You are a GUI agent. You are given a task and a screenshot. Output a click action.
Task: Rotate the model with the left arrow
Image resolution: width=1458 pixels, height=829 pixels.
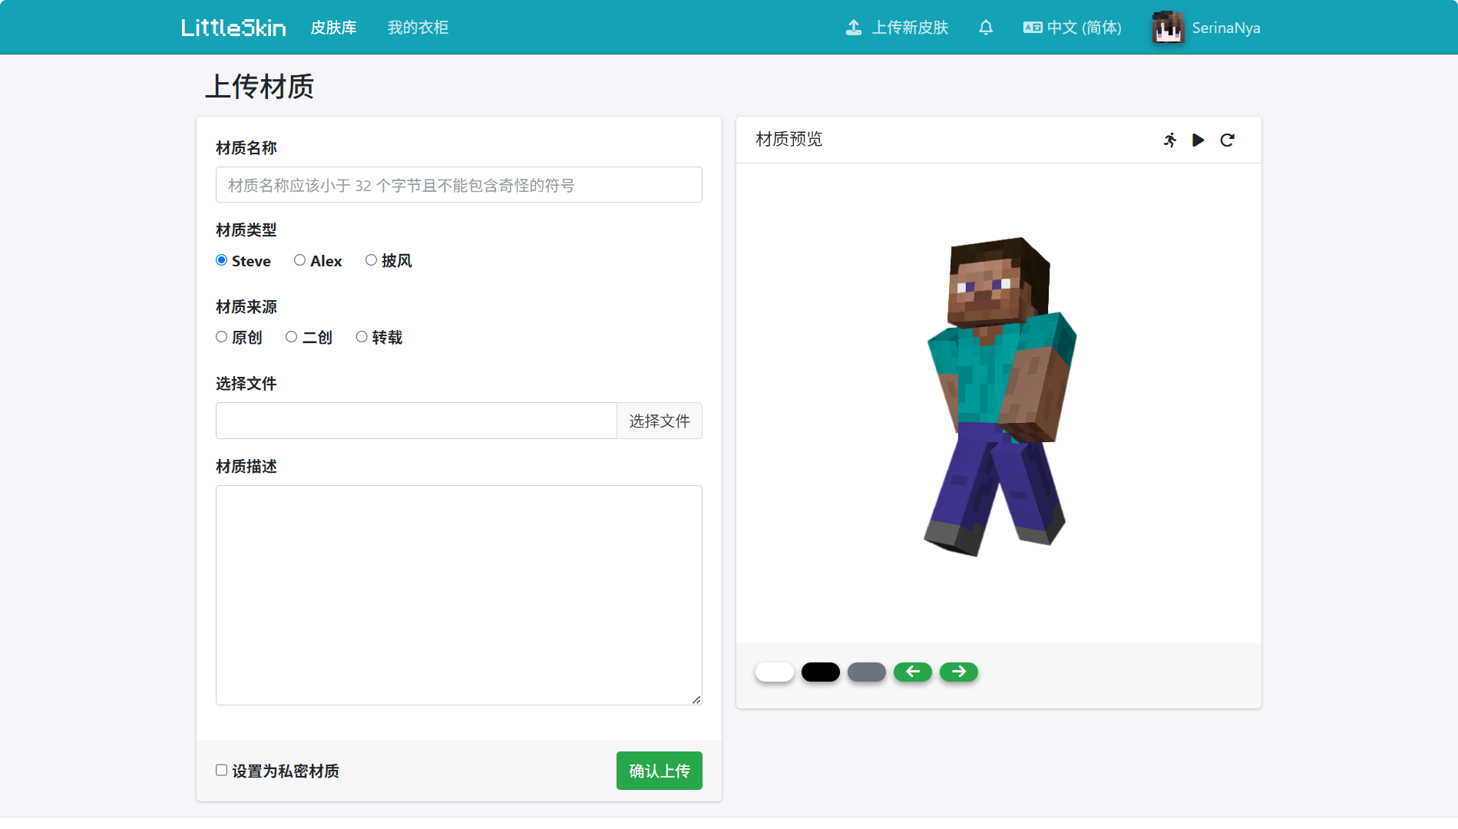point(912,672)
